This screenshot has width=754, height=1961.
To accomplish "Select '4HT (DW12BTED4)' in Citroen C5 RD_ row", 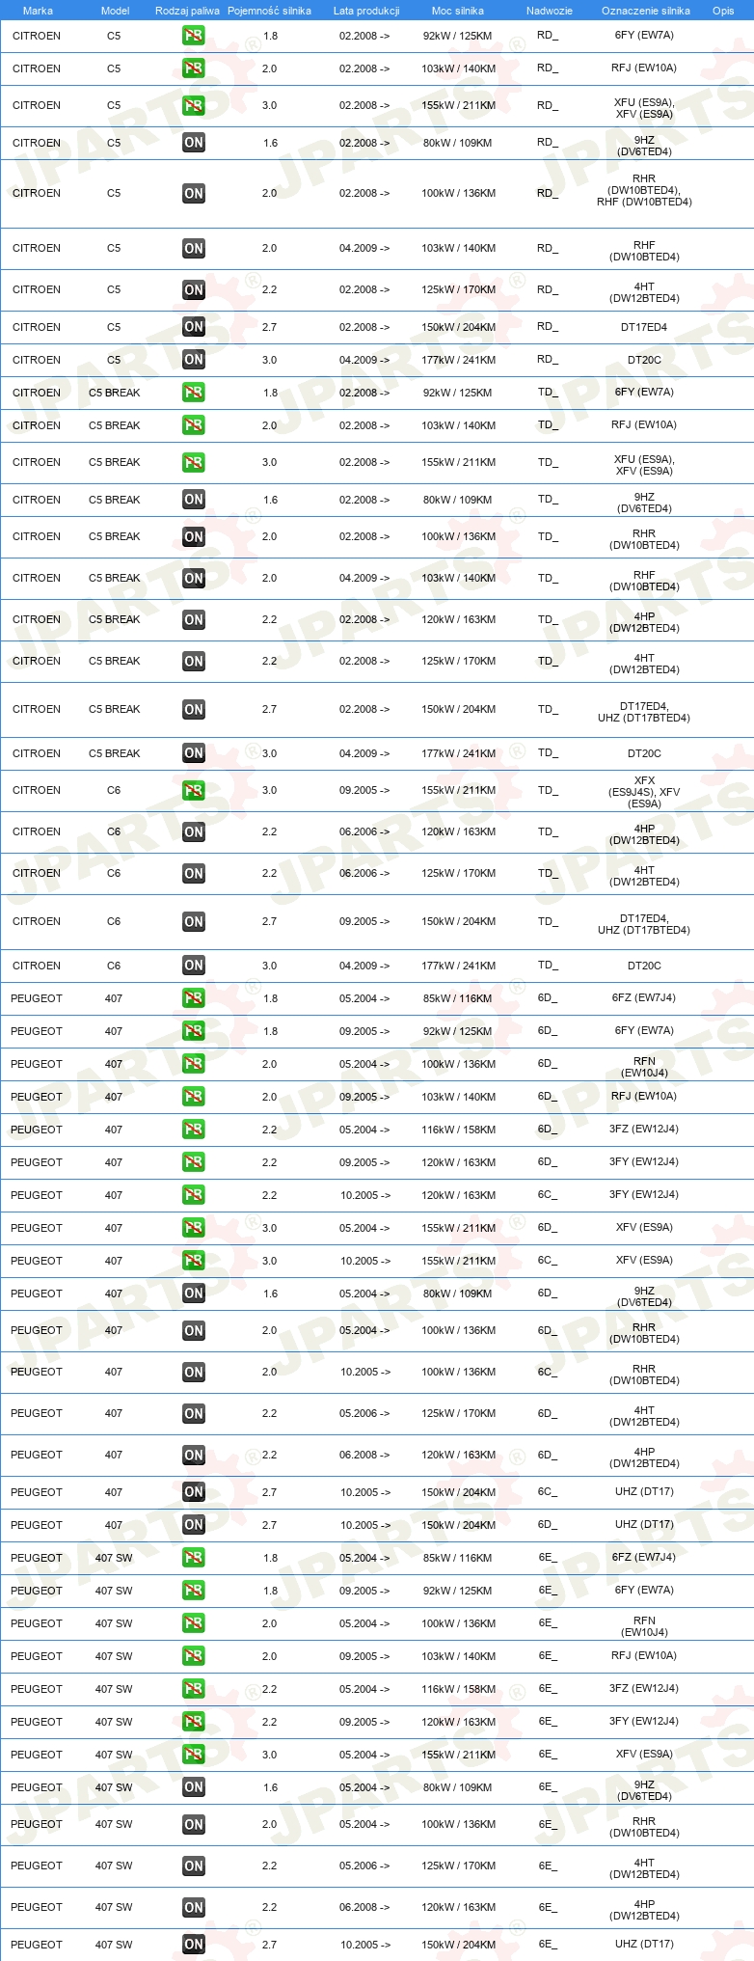I will coord(644,292).
